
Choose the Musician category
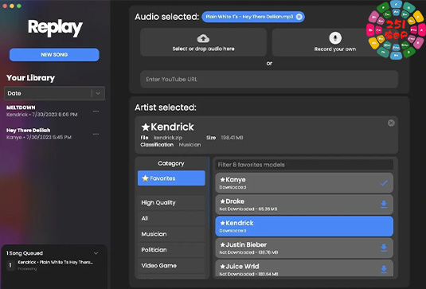(x=171, y=234)
